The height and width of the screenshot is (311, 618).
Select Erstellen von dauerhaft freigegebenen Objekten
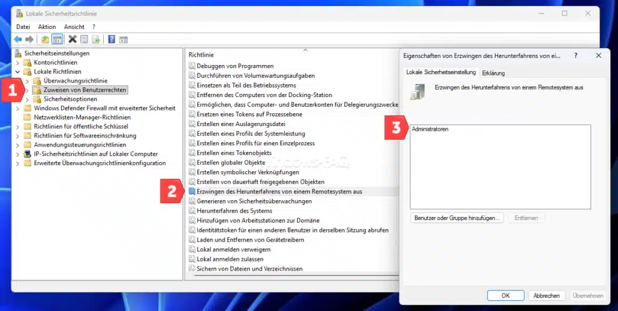coord(261,182)
